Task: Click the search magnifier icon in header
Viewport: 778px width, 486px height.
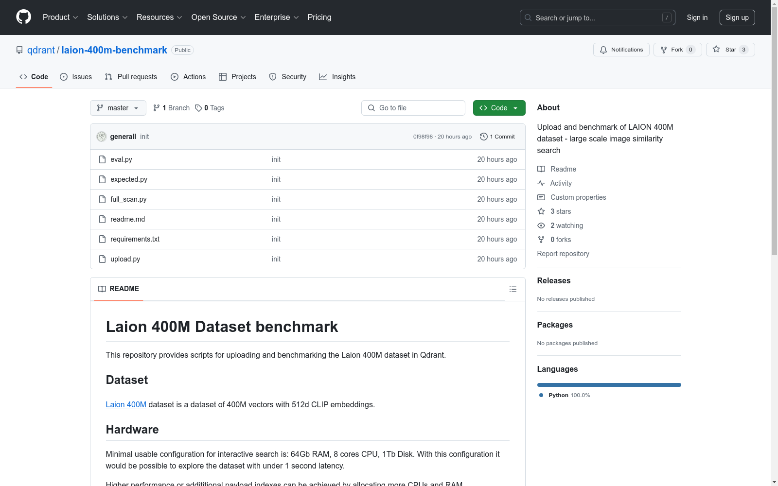Action: click(x=528, y=17)
